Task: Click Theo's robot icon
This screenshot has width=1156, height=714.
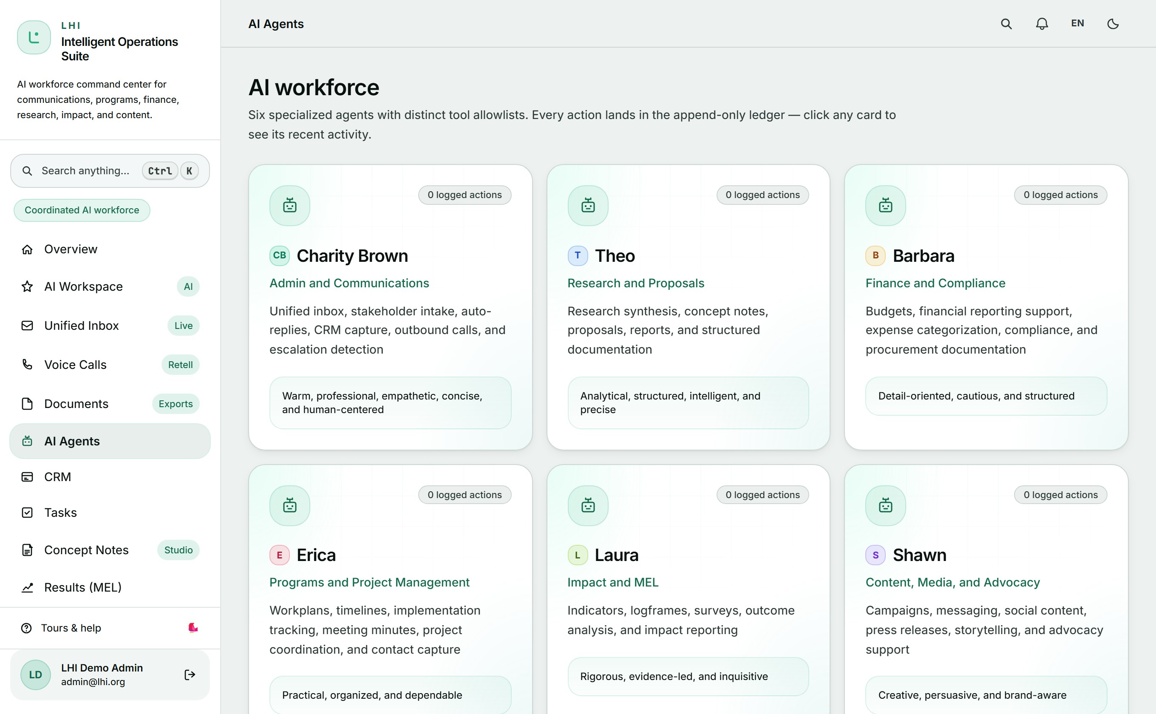Action: 588,205
